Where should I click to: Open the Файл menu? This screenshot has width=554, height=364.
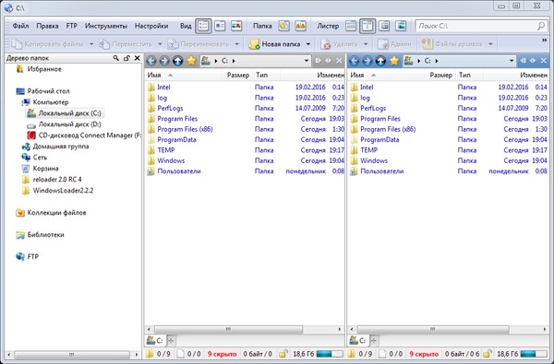pos(21,26)
